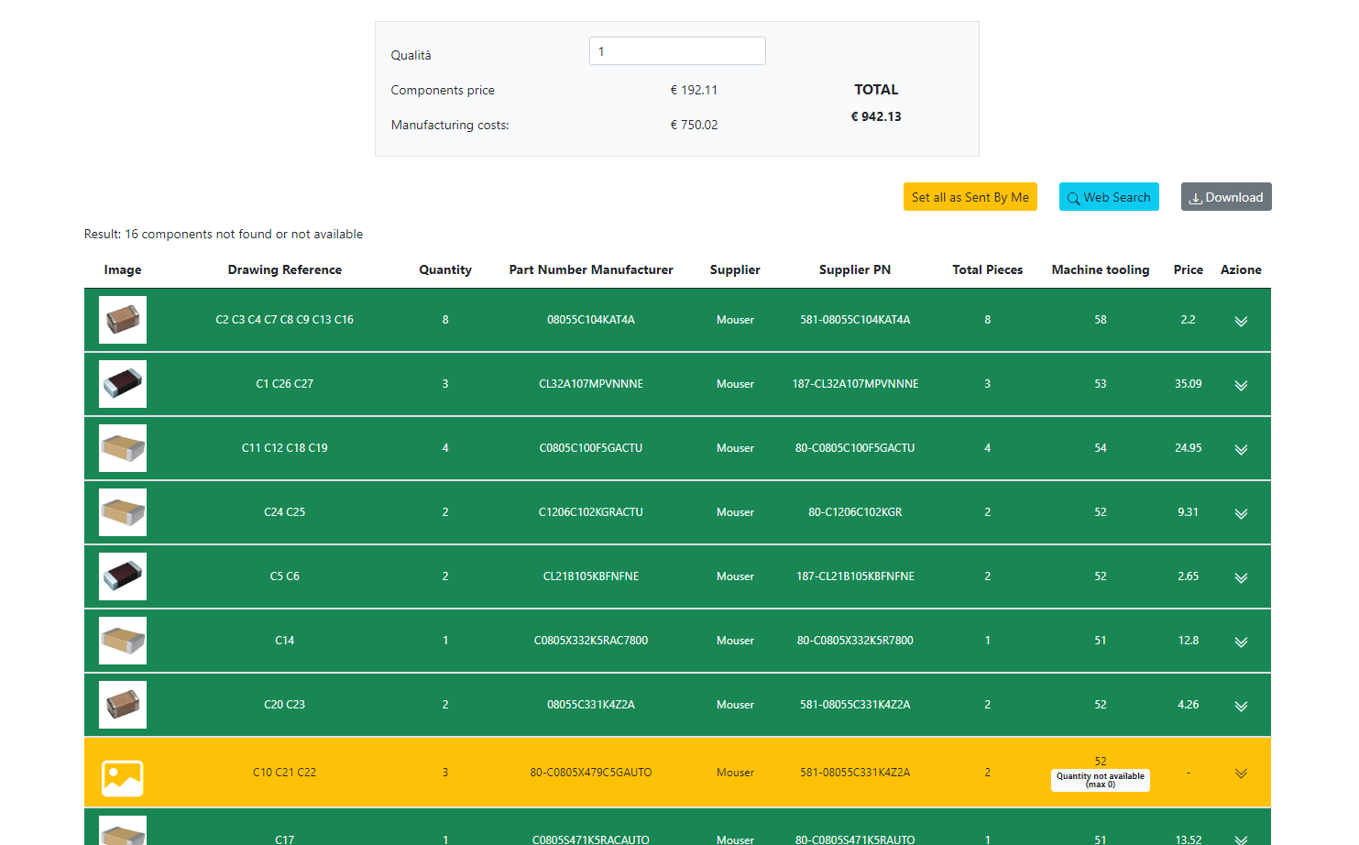Open capacitor thumbnail for C20 C23 row
The width and height of the screenshot is (1359, 845).
coord(123,705)
